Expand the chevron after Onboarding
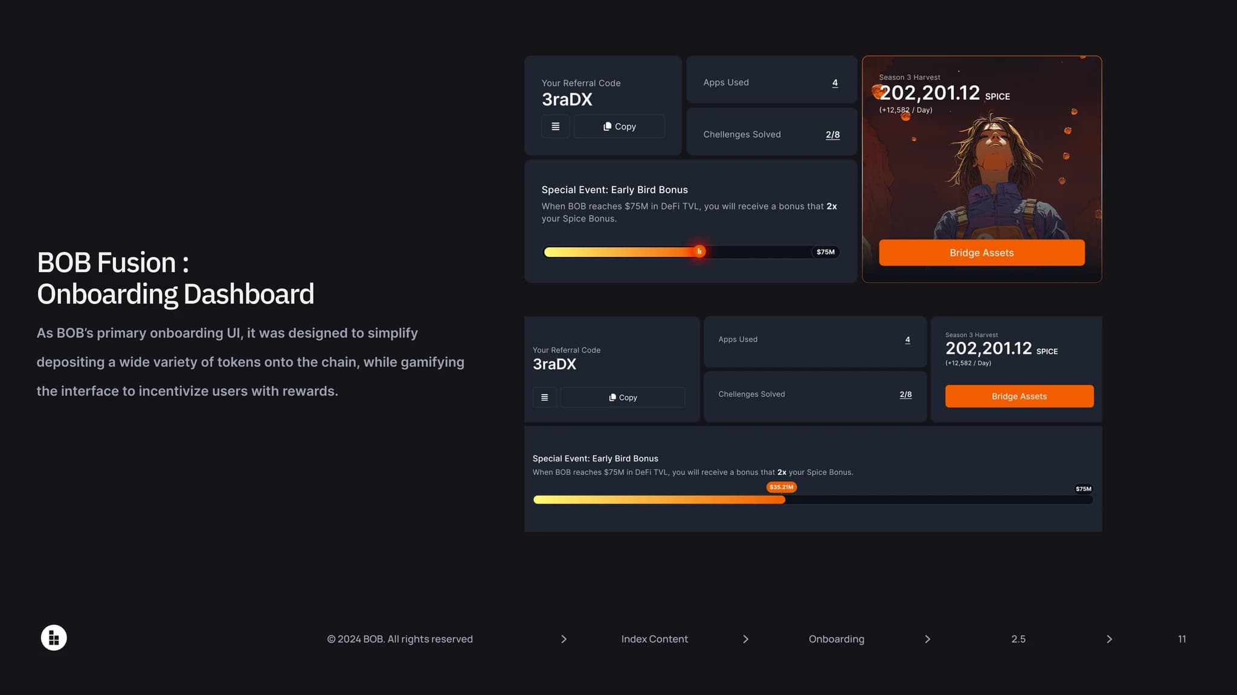This screenshot has height=695, width=1237. pos(928,639)
